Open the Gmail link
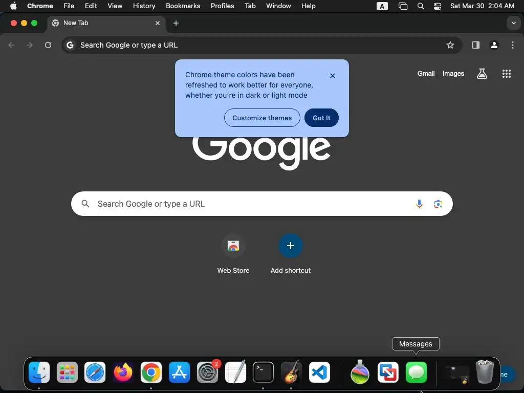524x393 pixels. (426, 74)
